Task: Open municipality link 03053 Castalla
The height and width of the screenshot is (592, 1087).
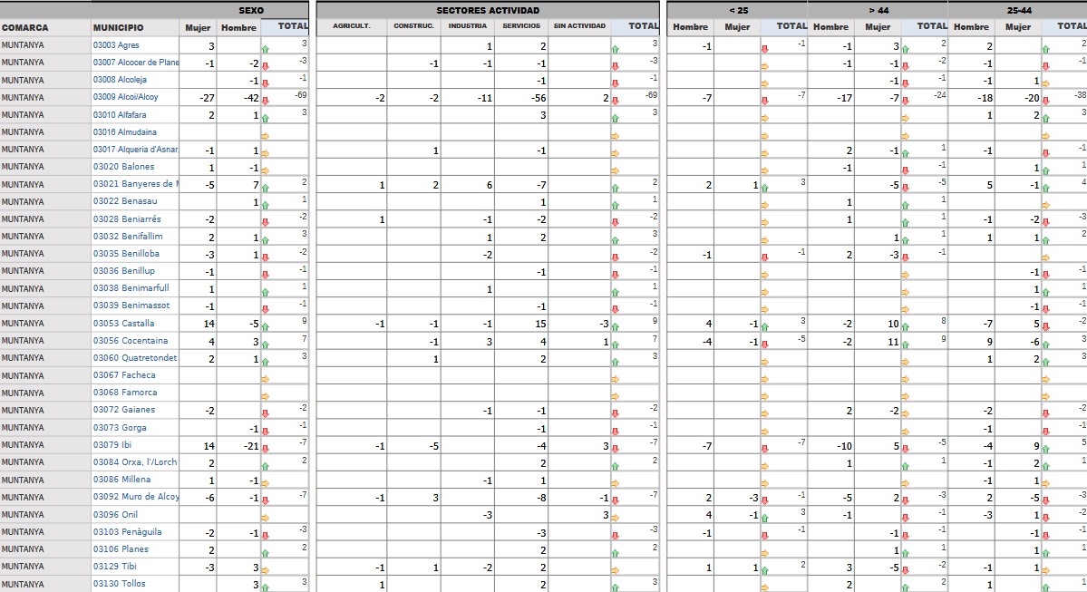Action: [124, 324]
